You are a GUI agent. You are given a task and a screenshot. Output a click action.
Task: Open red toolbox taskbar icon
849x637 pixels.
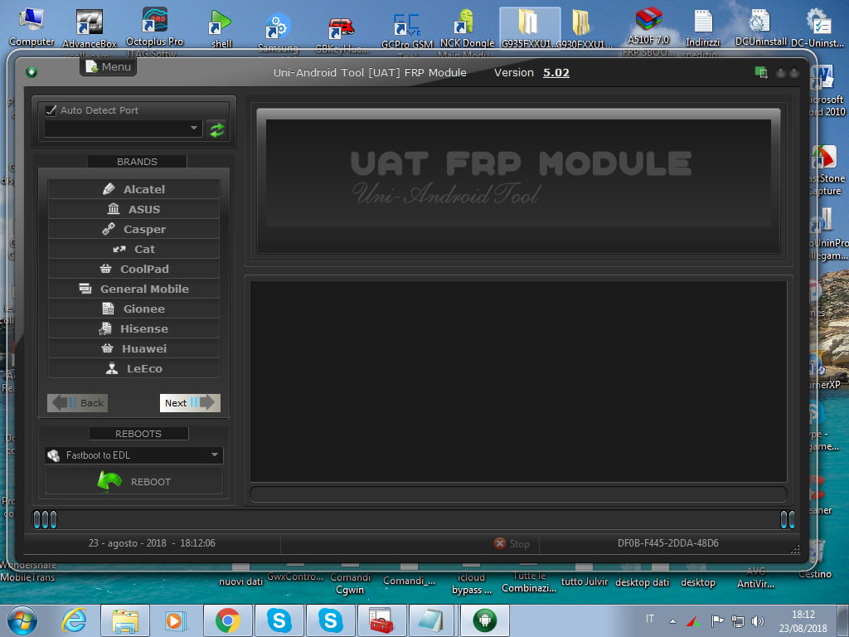pyautogui.click(x=381, y=620)
